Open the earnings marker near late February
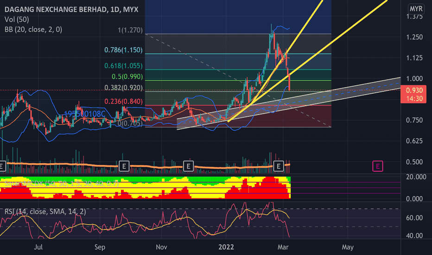The width and height of the screenshot is (432, 255). pos(279,166)
